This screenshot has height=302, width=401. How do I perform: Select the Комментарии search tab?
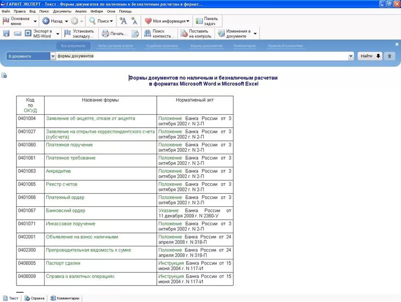[245, 46]
